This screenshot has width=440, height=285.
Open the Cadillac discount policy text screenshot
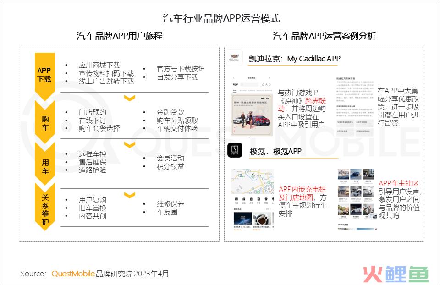click(355, 106)
